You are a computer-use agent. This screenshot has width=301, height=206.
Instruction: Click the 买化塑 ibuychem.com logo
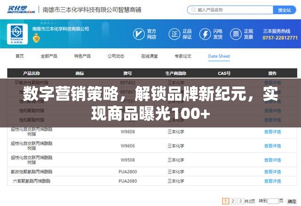click(21, 9)
